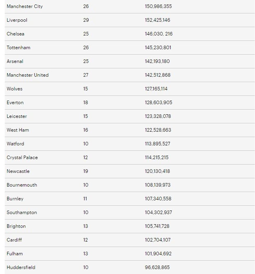Click Brighton's amount 105,741,728
The height and width of the screenshot is (274, 255).
coord(157,226)
